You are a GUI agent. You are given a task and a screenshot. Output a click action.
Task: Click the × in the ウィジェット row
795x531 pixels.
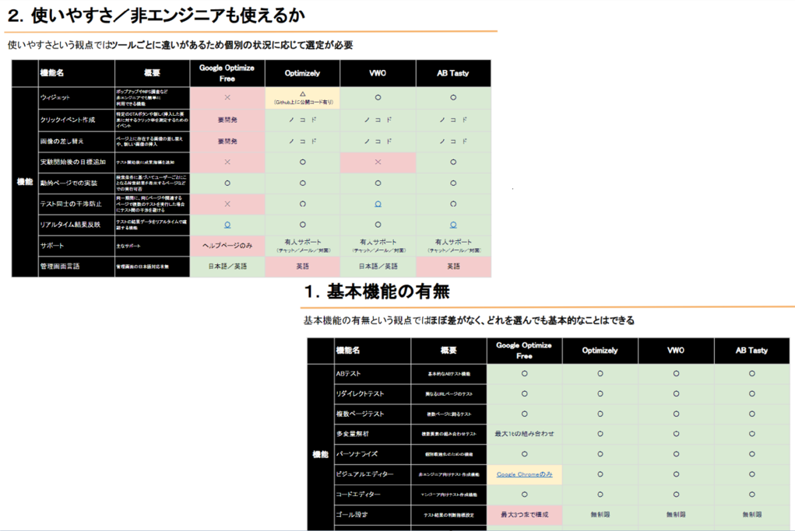227,98
